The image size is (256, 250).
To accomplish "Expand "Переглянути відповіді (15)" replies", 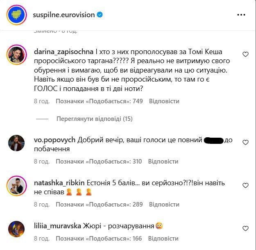I will [94, 119].
